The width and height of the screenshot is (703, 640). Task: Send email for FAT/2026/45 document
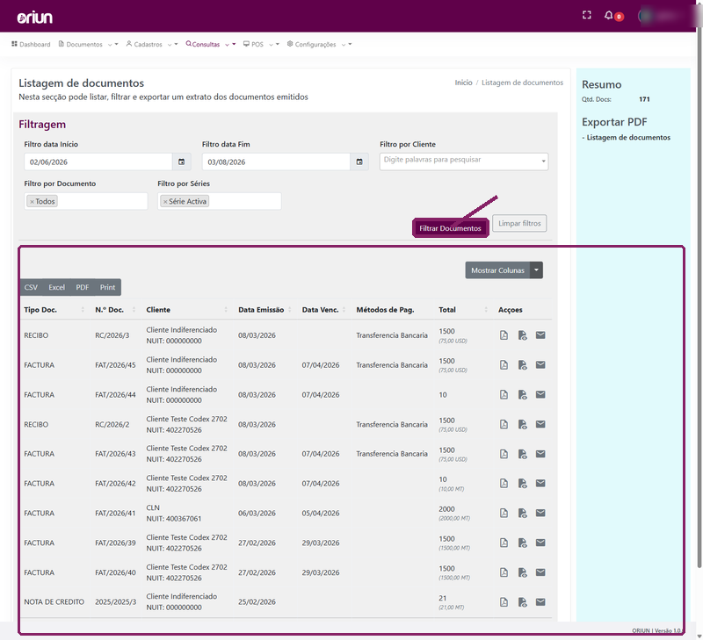tap(540, 364)
